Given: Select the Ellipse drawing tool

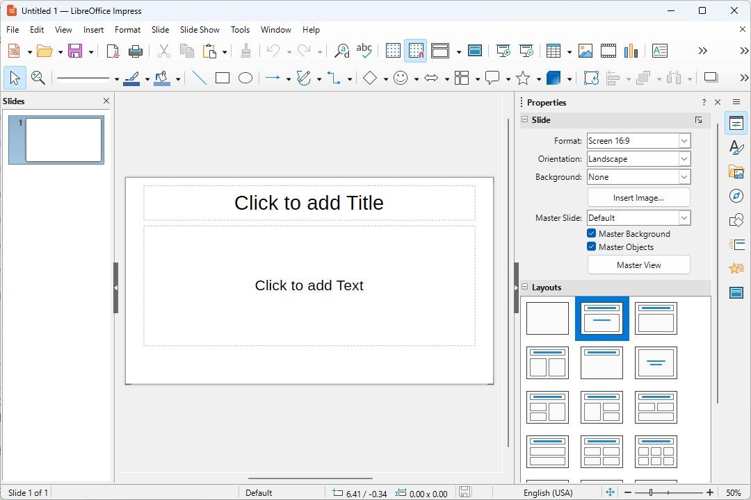Looking at the screenshot, I should click(245, 78).
